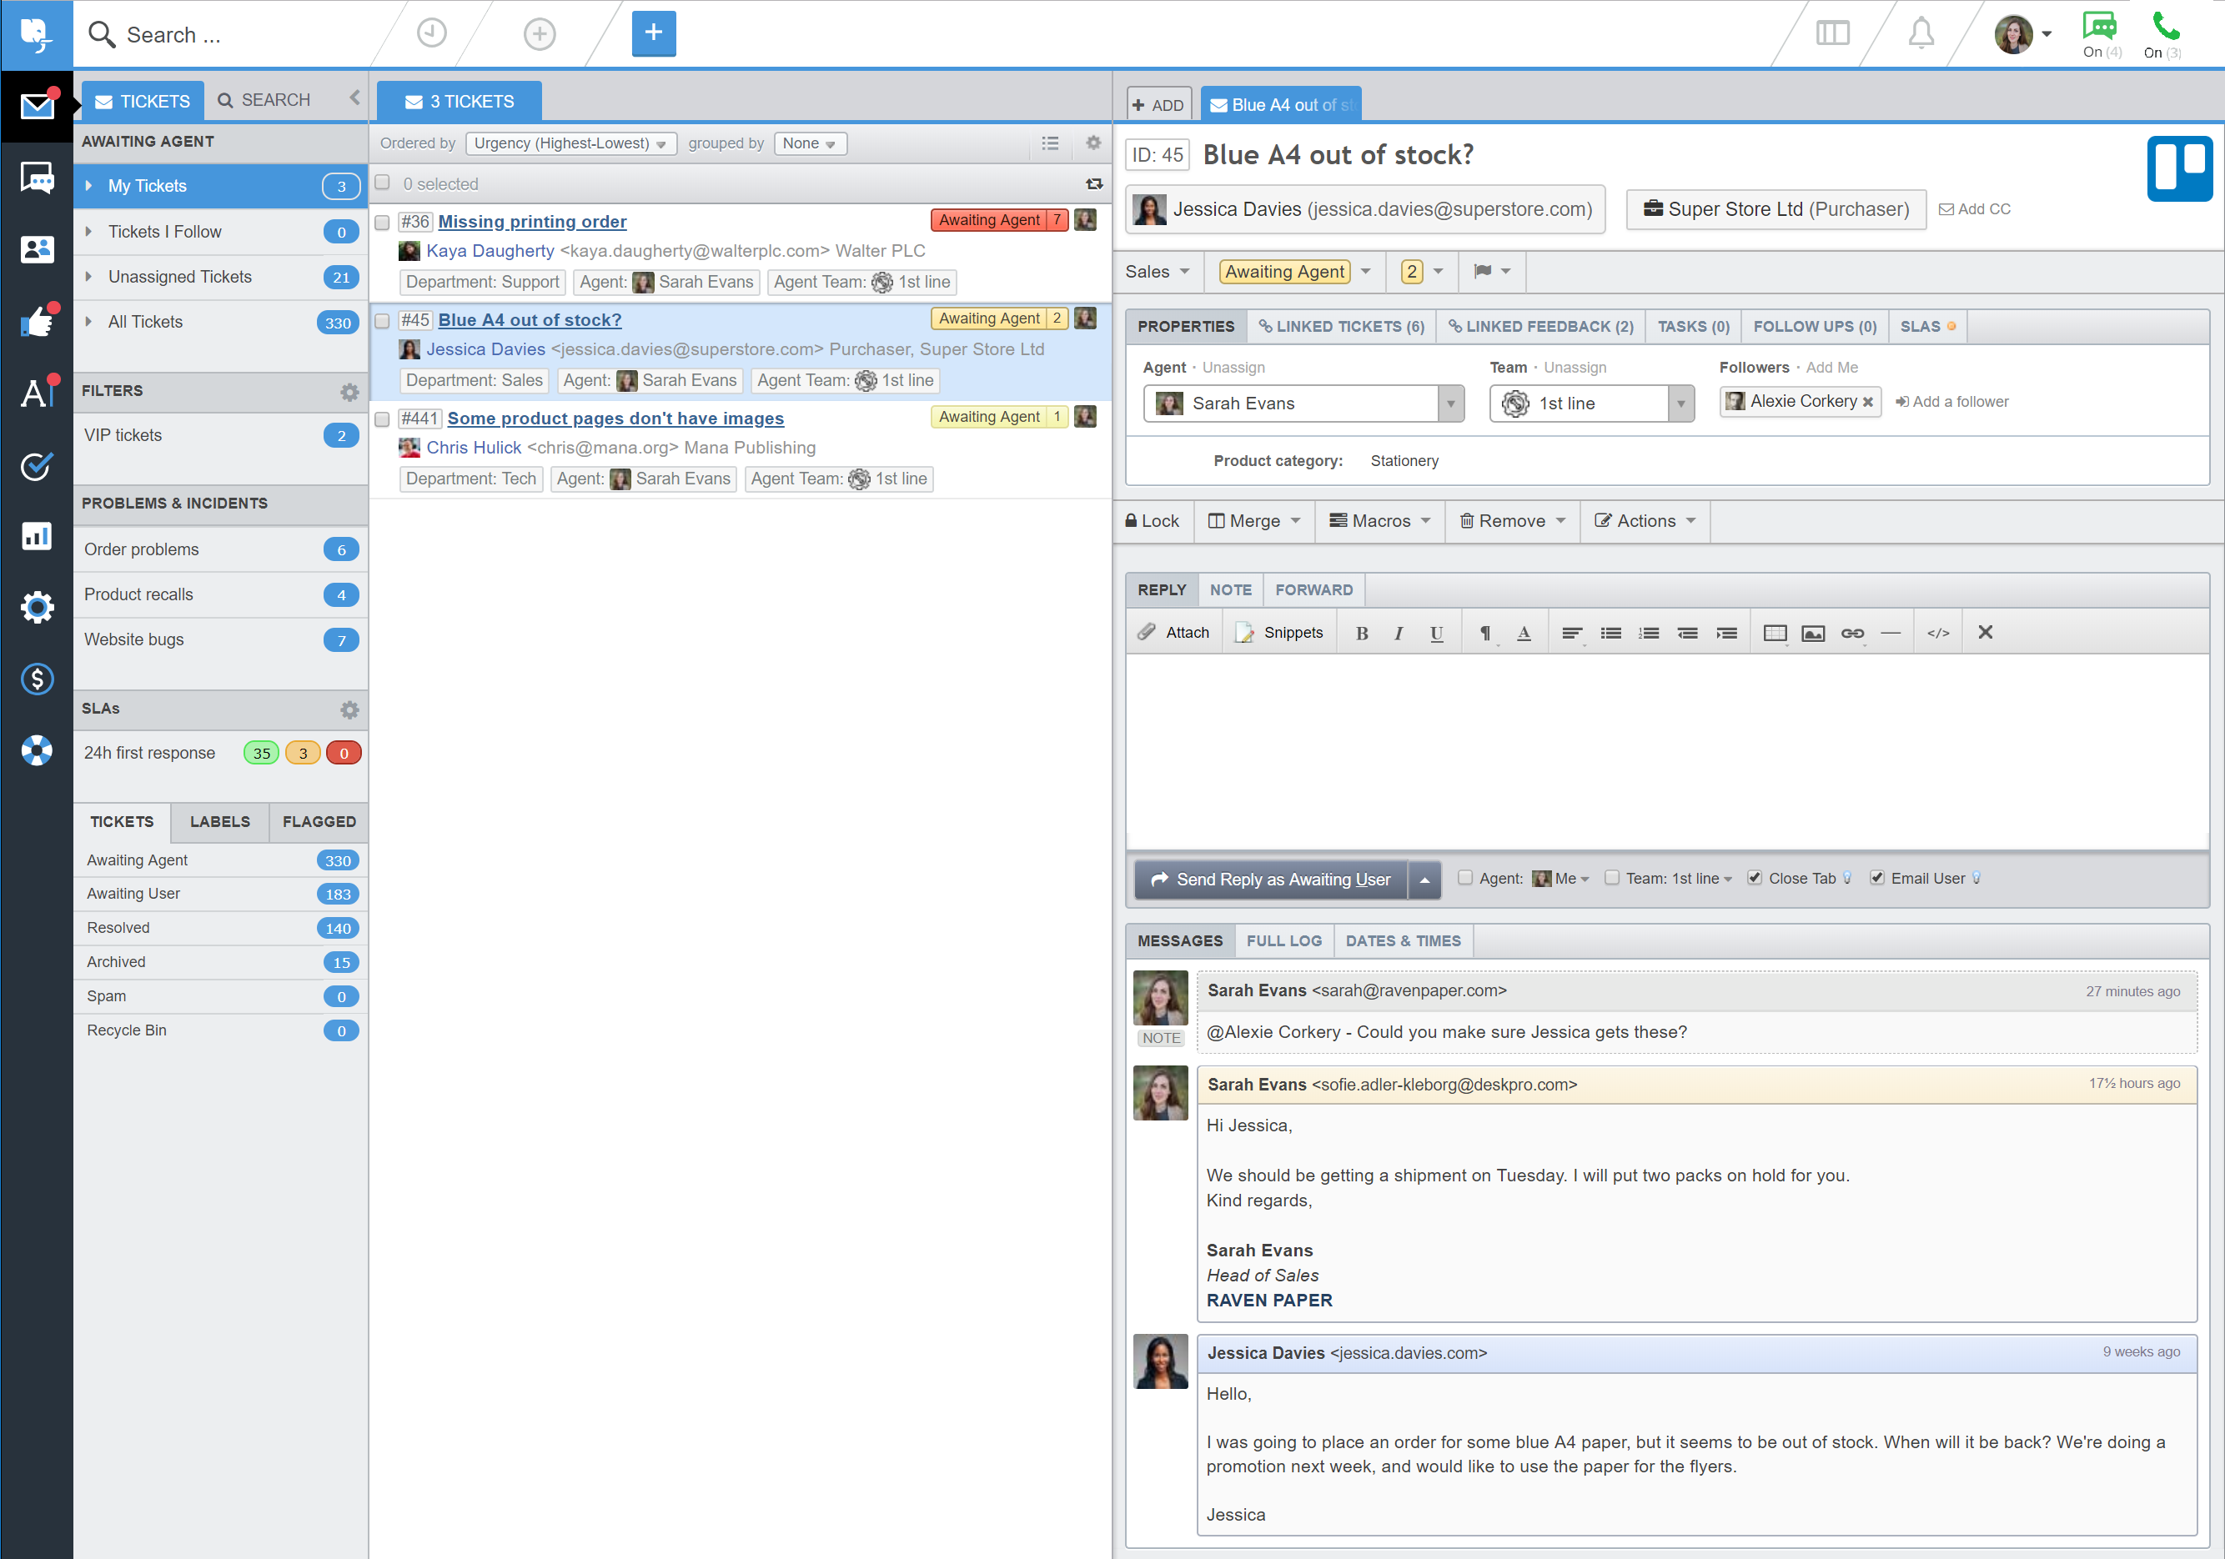Expand the Macros dropdown

1379,521
